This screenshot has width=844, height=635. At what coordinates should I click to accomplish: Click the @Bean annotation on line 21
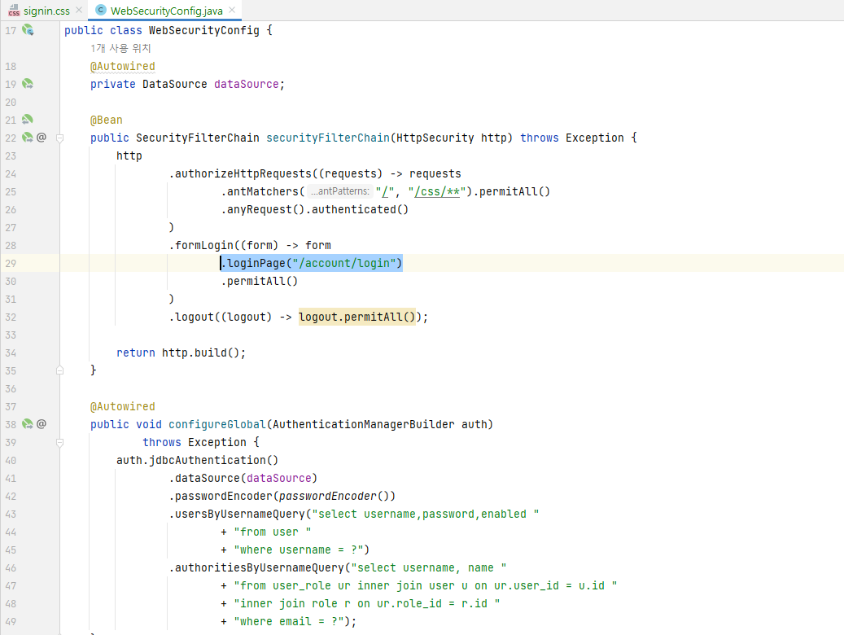[x=107, y=120]
